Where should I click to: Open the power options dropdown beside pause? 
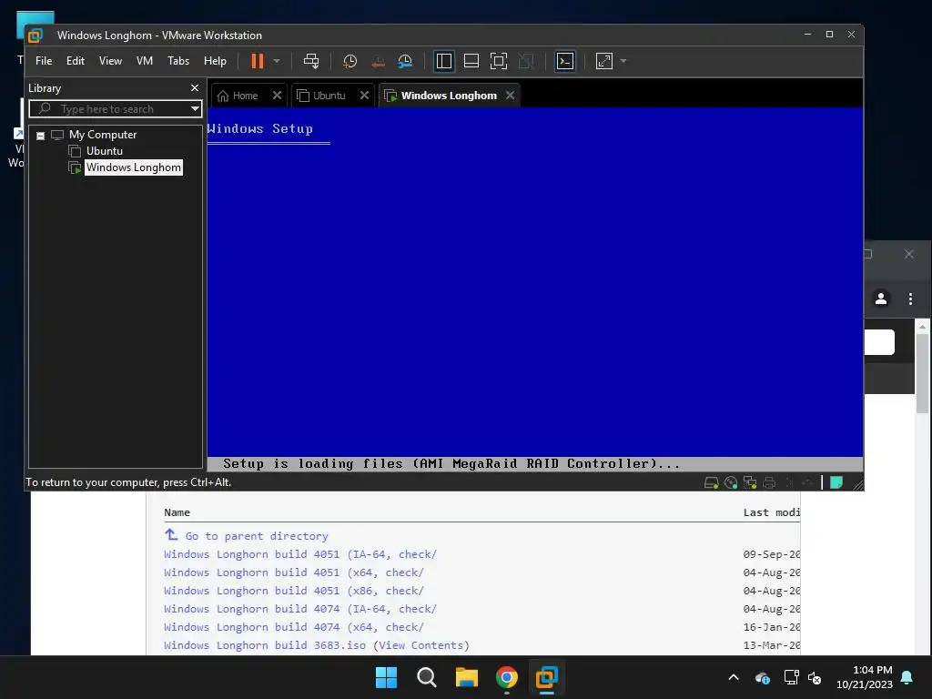(x=277, y=61)
